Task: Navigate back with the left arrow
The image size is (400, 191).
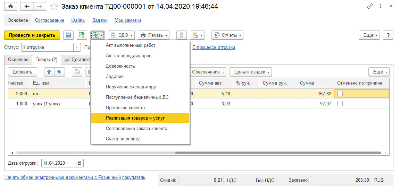Action: pyautogui.click(x=27, y=6)
